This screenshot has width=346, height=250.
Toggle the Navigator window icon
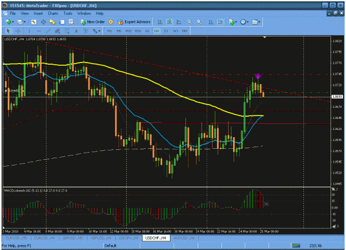(52, 22)
